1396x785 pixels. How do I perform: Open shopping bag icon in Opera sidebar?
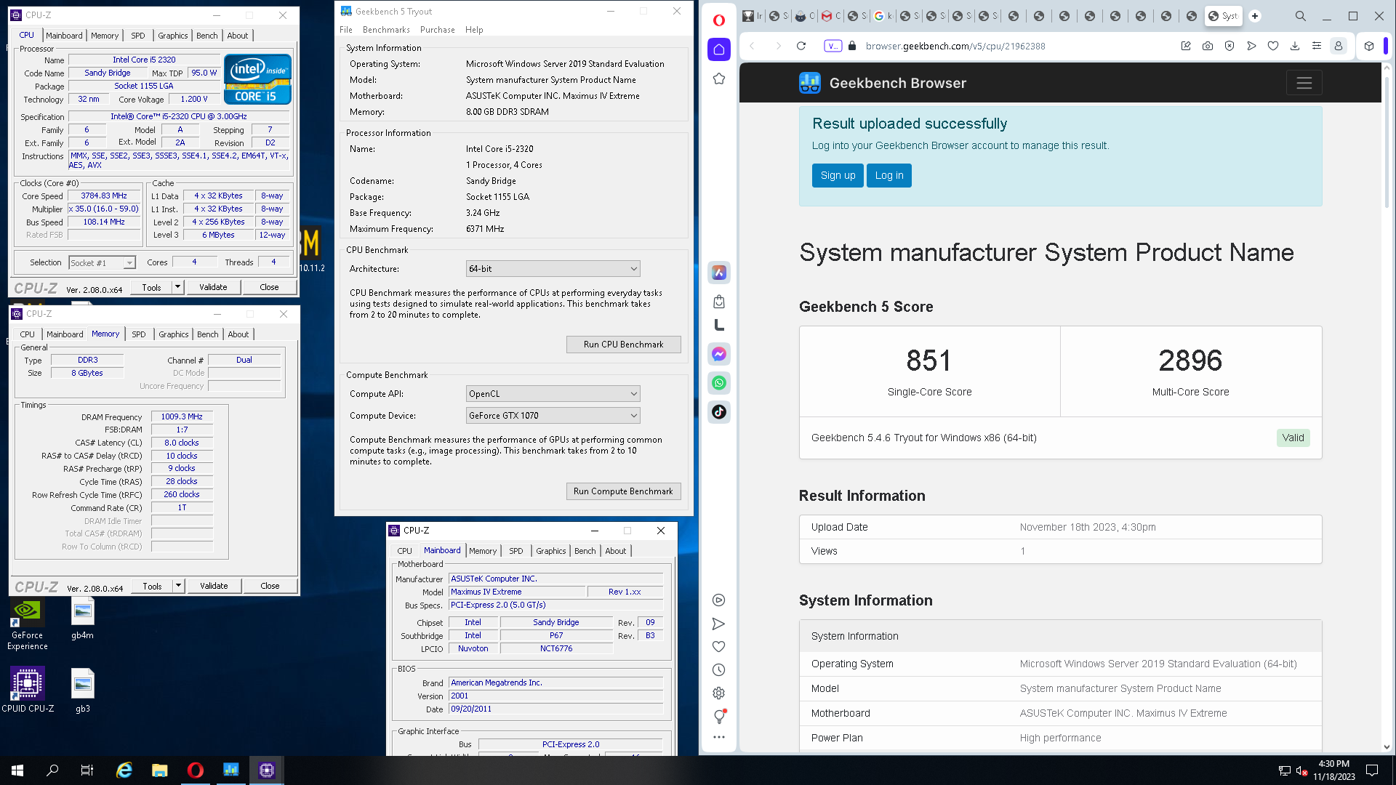tap(719, 302)
